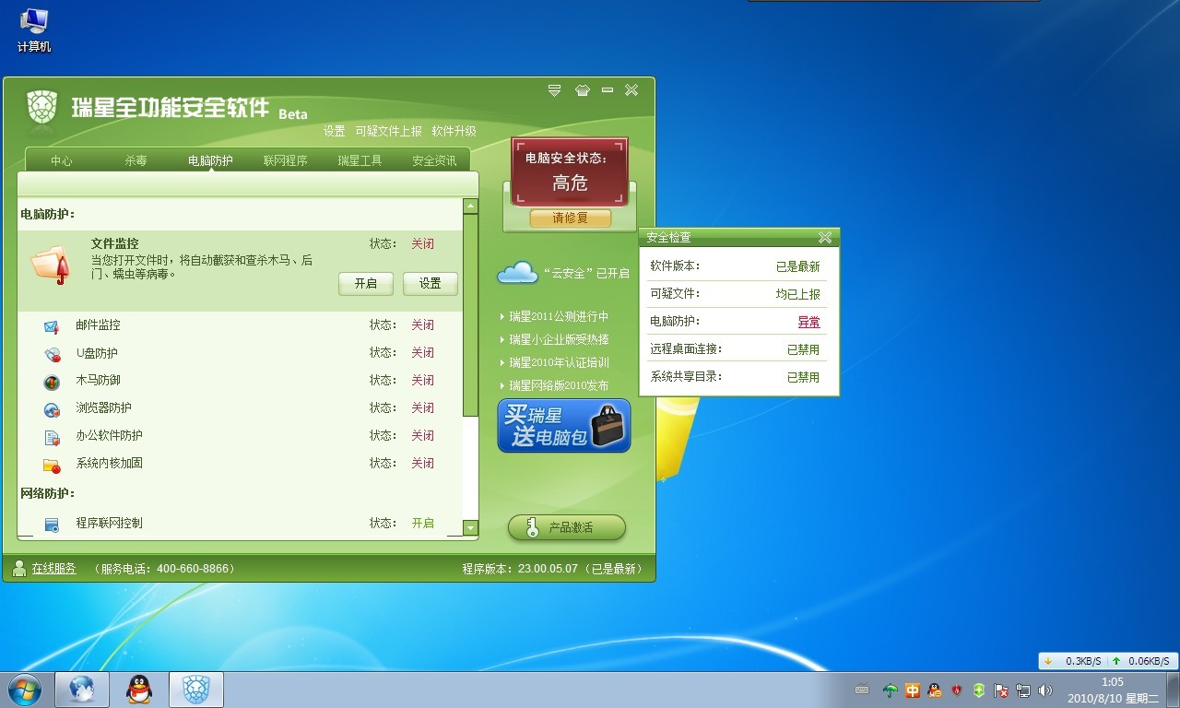The image size is (1180, 708).
Task: Select the 程序联网控制 row label
Action: (x=109, y=524)
